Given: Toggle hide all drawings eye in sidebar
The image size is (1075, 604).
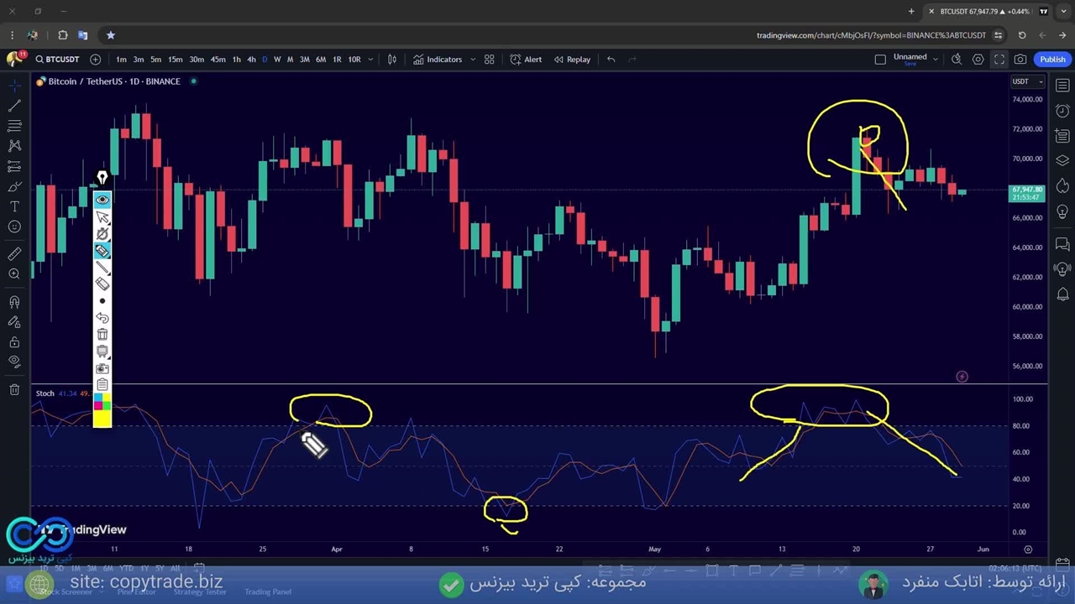Looking at the screenshot, I should pyautogui.click(x=14, y=362).
